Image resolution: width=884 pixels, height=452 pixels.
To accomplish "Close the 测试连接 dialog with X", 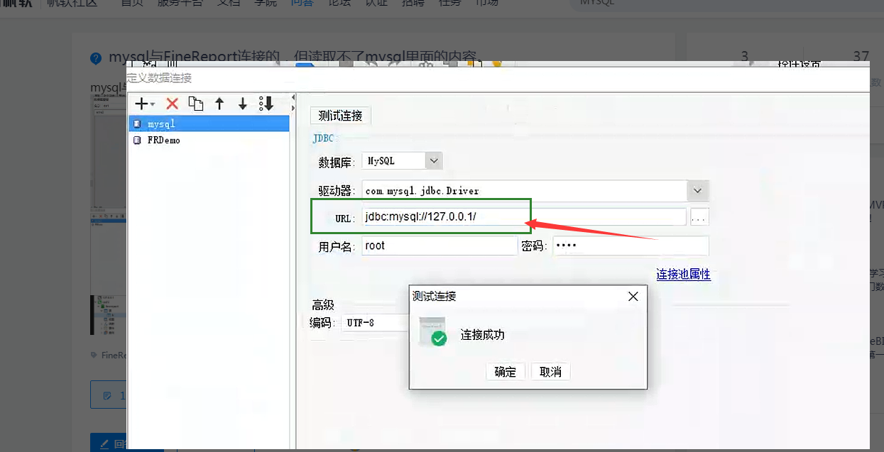I will click(x=633, y=297).
